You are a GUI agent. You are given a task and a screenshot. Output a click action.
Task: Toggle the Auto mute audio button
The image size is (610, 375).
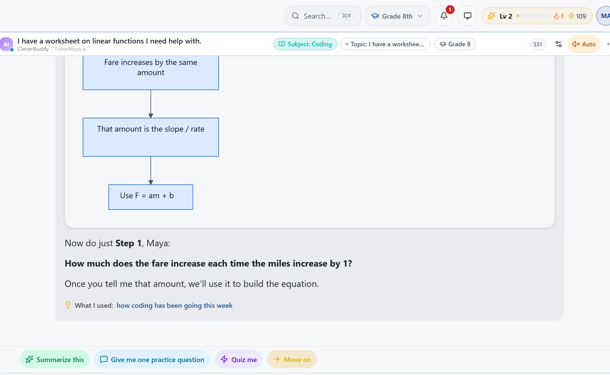point(584,44)
